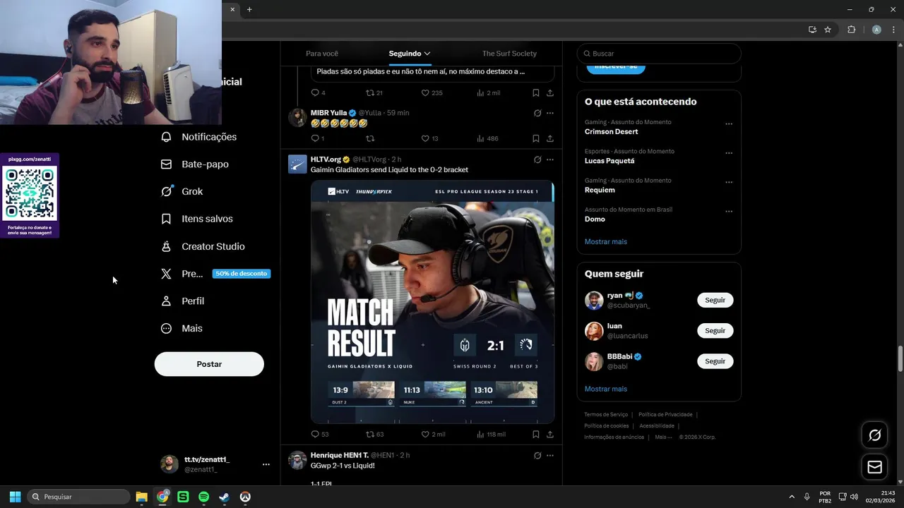Follow BBBabi @babi
This screenshot has width=904, height=508.
click(715, 361)
